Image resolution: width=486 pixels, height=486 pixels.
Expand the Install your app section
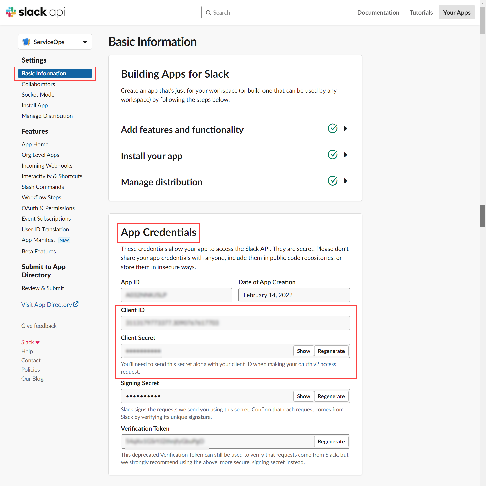coord(346,155)
